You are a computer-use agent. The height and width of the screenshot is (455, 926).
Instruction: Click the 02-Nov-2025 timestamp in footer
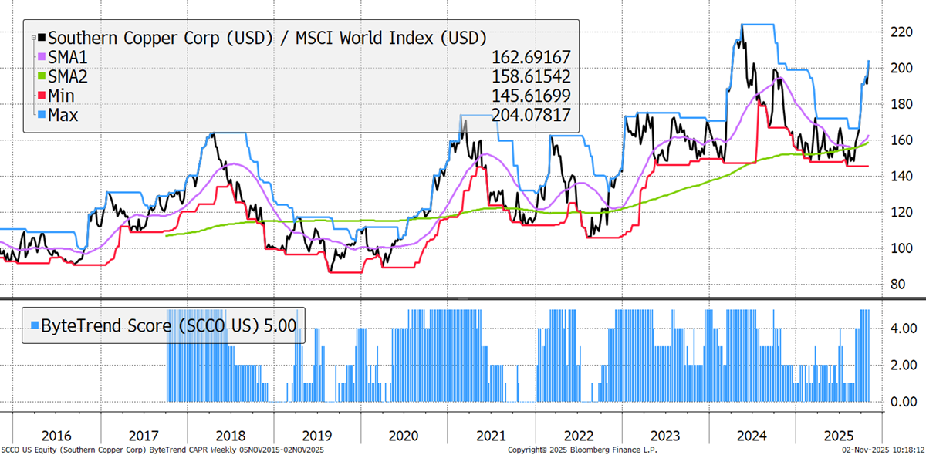click(x=884, y=449)
